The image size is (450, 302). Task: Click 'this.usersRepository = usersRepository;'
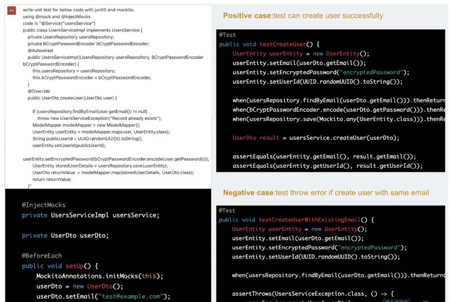[x=74, y=71]
